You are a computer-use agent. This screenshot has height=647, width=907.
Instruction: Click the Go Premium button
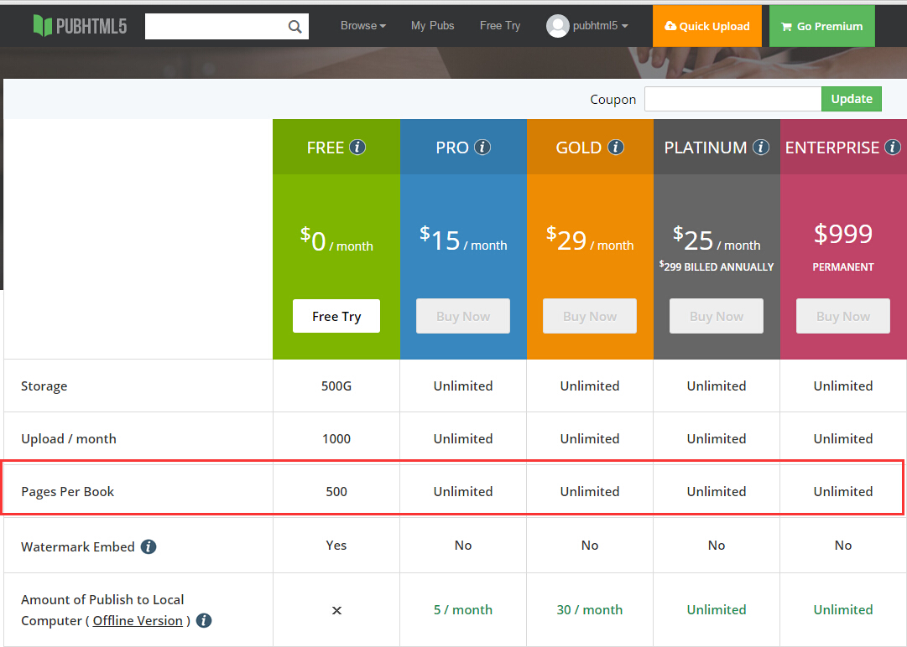822,26
